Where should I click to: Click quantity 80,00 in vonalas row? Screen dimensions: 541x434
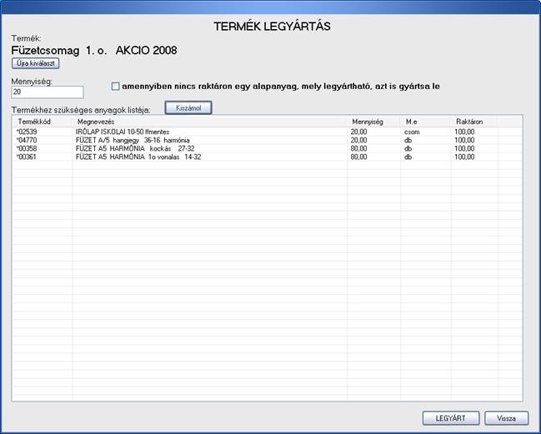tap(358, 157)
